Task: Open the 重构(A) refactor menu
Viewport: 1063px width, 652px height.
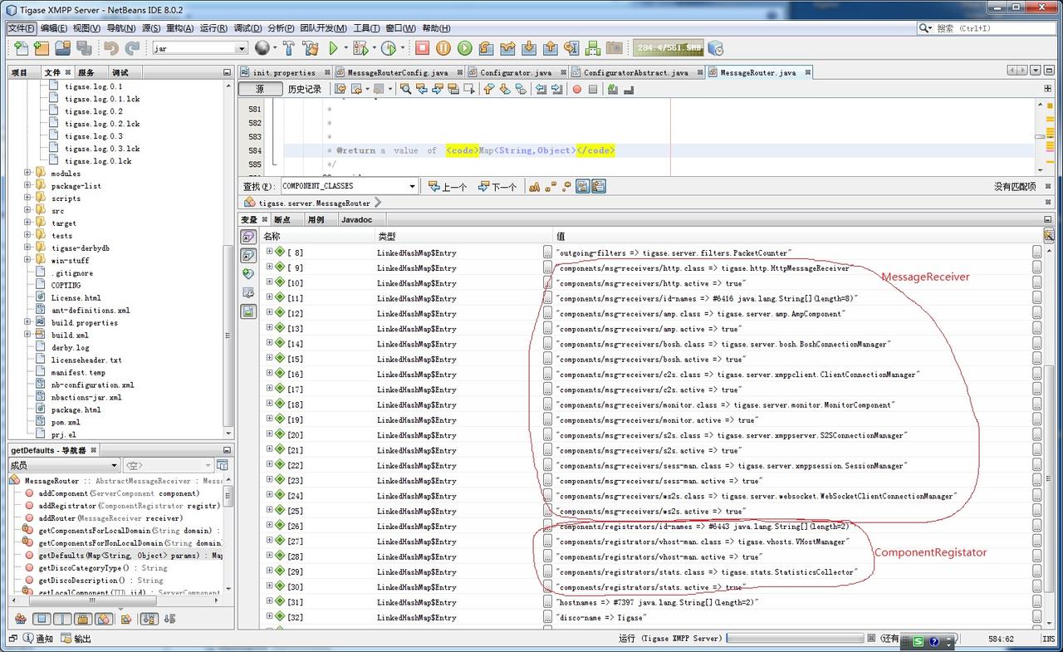Action: [x=179, y=28]
